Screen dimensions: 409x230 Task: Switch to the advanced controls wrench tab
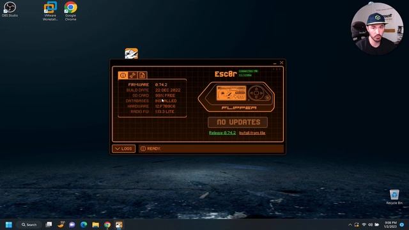[132, 75]
